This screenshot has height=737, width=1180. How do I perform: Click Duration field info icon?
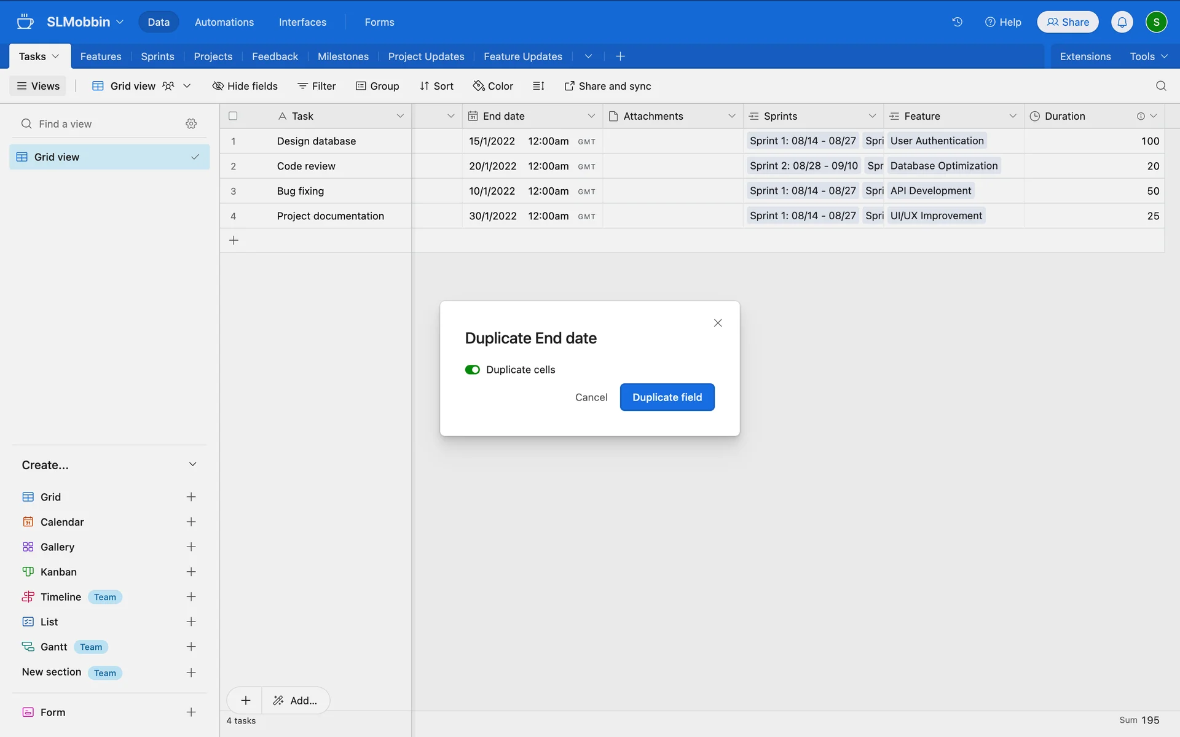click(1141, 116)
